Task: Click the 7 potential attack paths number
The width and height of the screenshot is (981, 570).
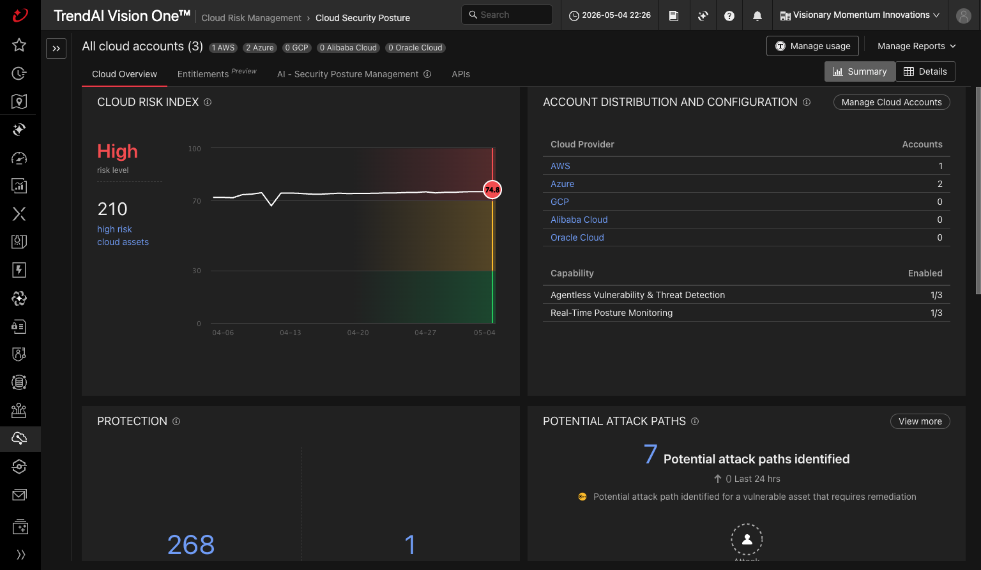Action: pos(650,454)
